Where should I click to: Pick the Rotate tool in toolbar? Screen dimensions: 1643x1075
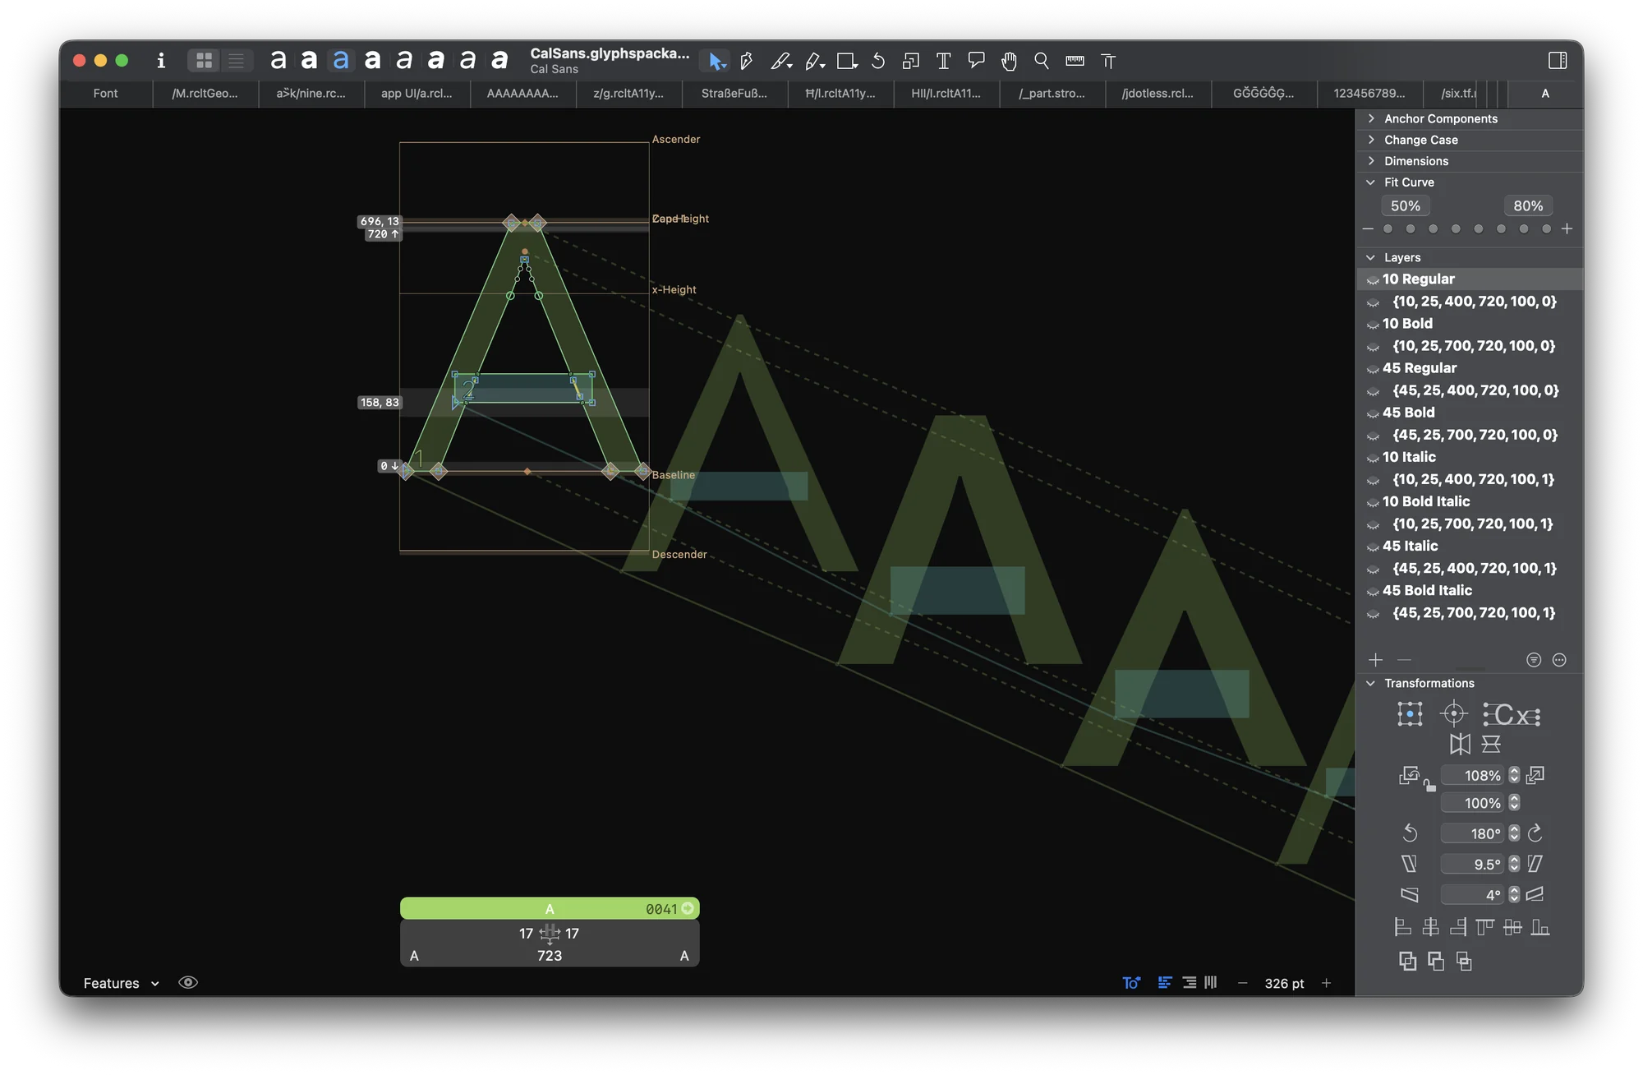[878, 61]
